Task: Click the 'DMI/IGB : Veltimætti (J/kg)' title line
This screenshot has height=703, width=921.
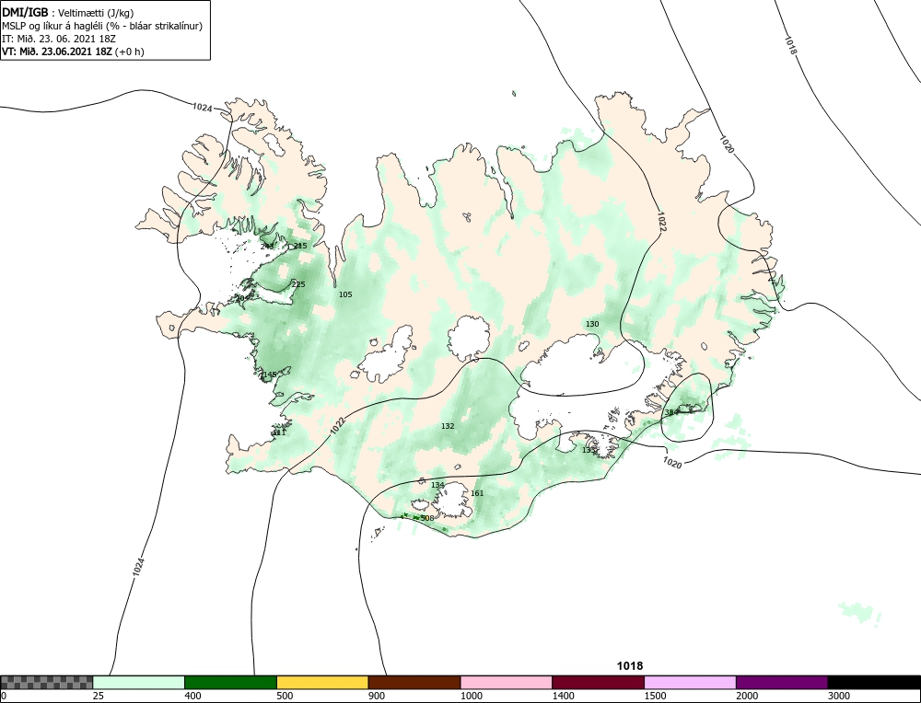Action: click(67, 13)
